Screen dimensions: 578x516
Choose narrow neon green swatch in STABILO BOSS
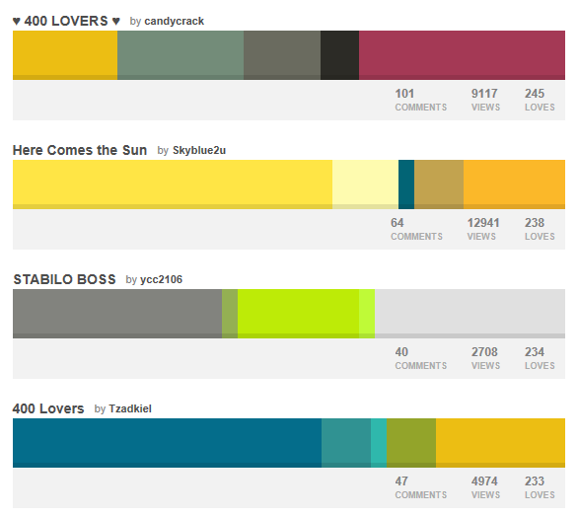click(x=367, y=314)
